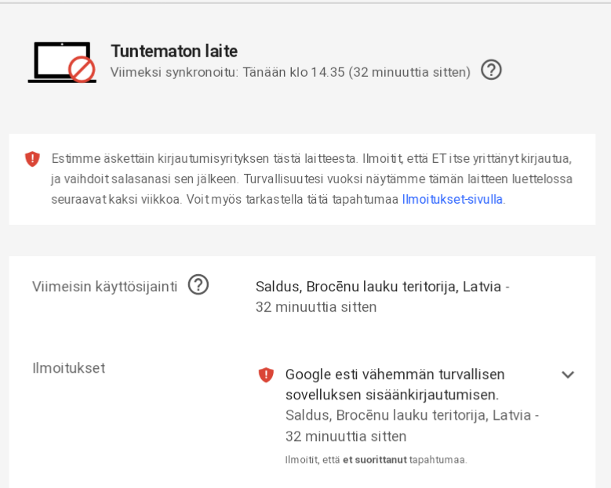Viewport: 611px width, 488px height.
Task: Click the Viimeksi synkronoitu timestamp text
Action: click(290, 72)
